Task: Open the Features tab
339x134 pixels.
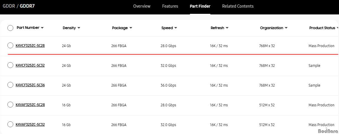Action: pos(170,6)
